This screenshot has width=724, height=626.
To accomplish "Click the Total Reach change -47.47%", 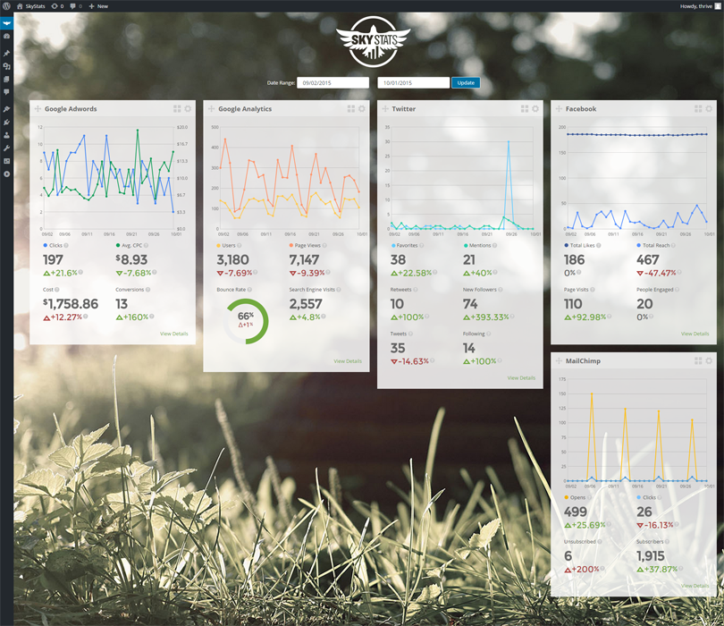I will 656,273.
